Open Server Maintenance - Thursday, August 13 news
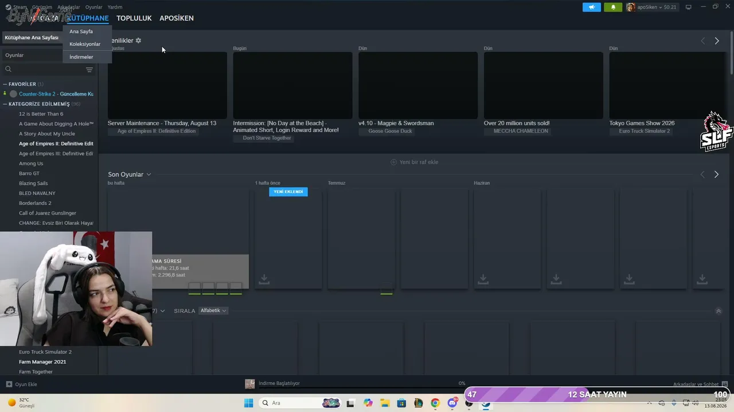The height and width of the screenshot is (412, 734). tap(162, 123)
